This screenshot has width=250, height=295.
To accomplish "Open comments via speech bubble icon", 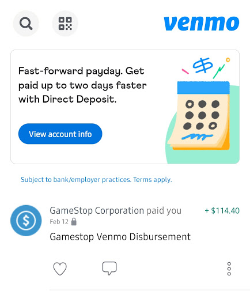I will click(109, 268).
